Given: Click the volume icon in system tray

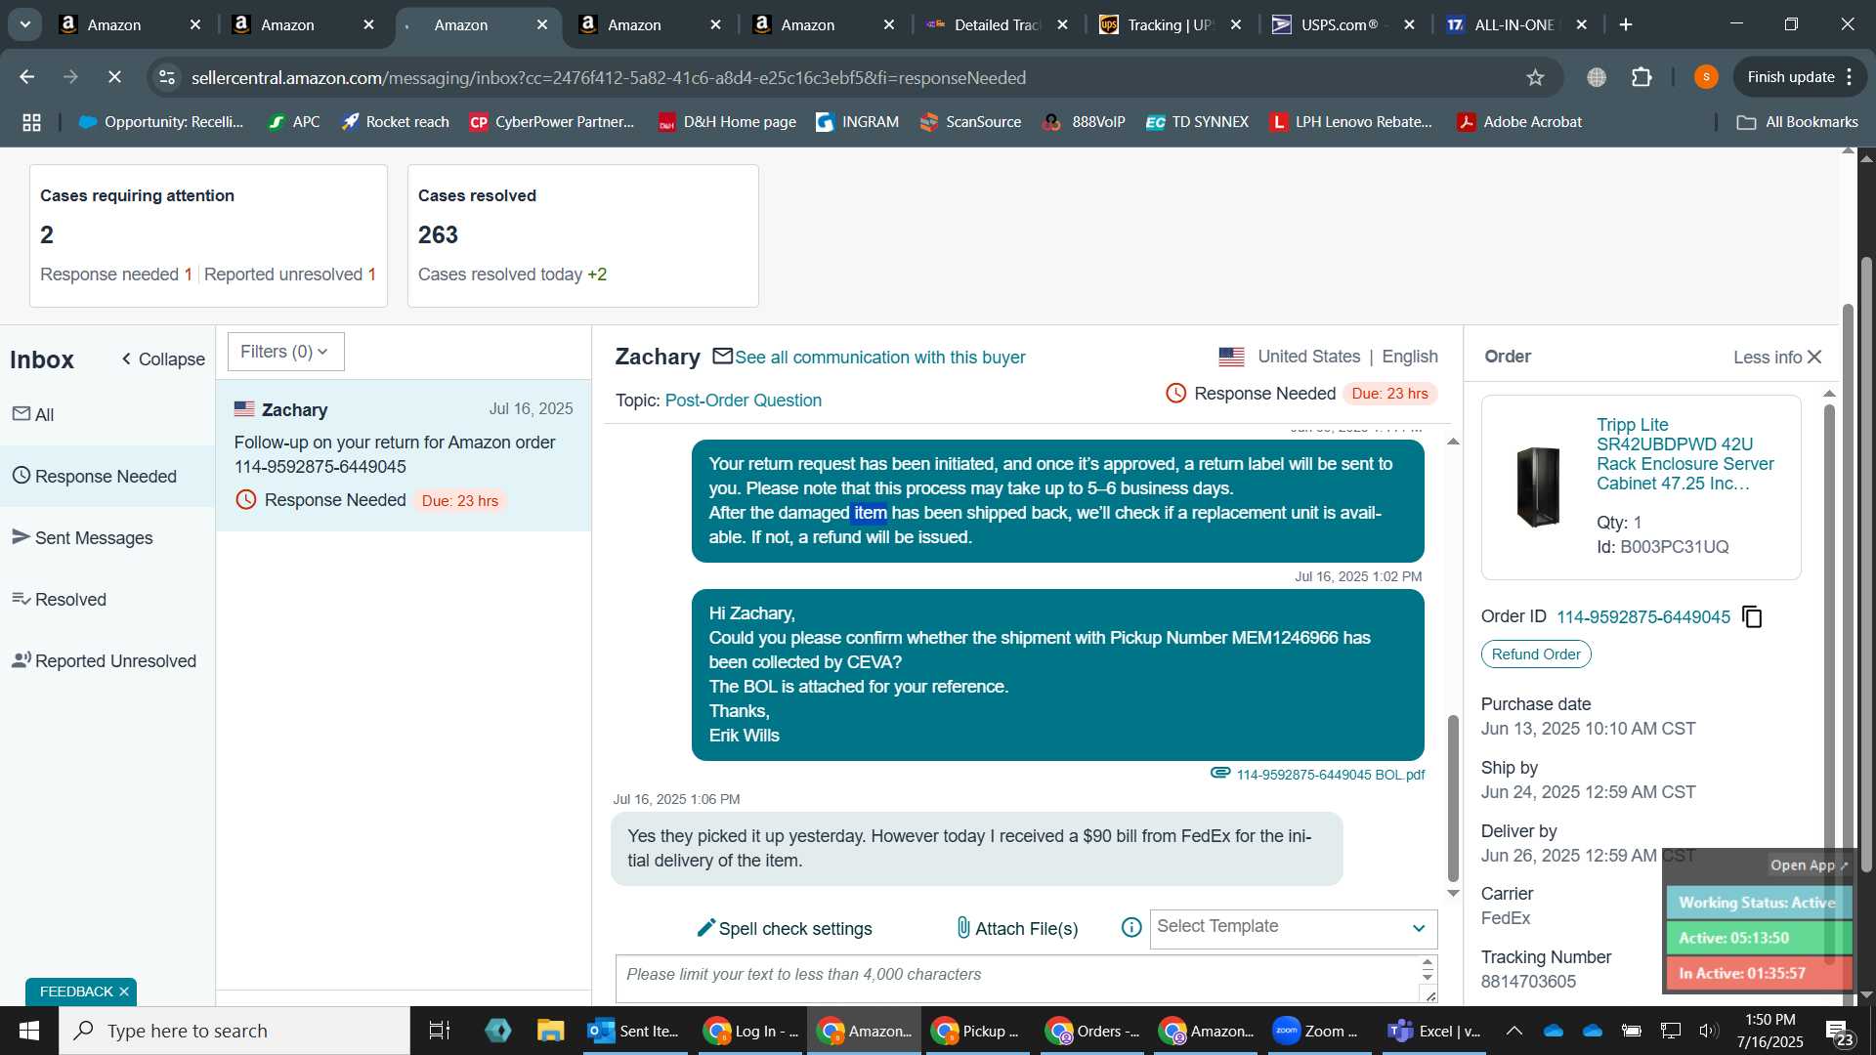Looking at the screenshot, I should point(1708,1031).
